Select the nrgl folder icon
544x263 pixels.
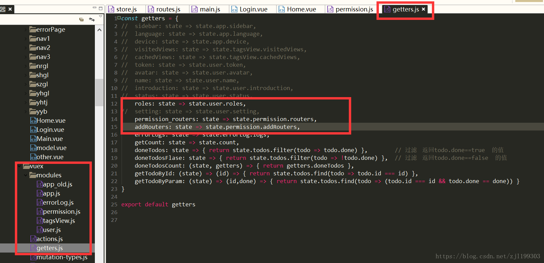(33, 66)
